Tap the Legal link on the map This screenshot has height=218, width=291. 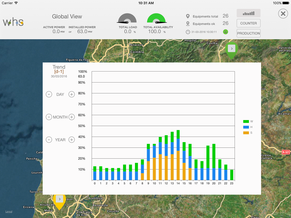click(x=9, y=212)
